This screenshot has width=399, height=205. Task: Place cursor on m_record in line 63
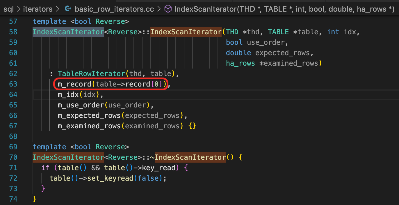pos(74,84)
